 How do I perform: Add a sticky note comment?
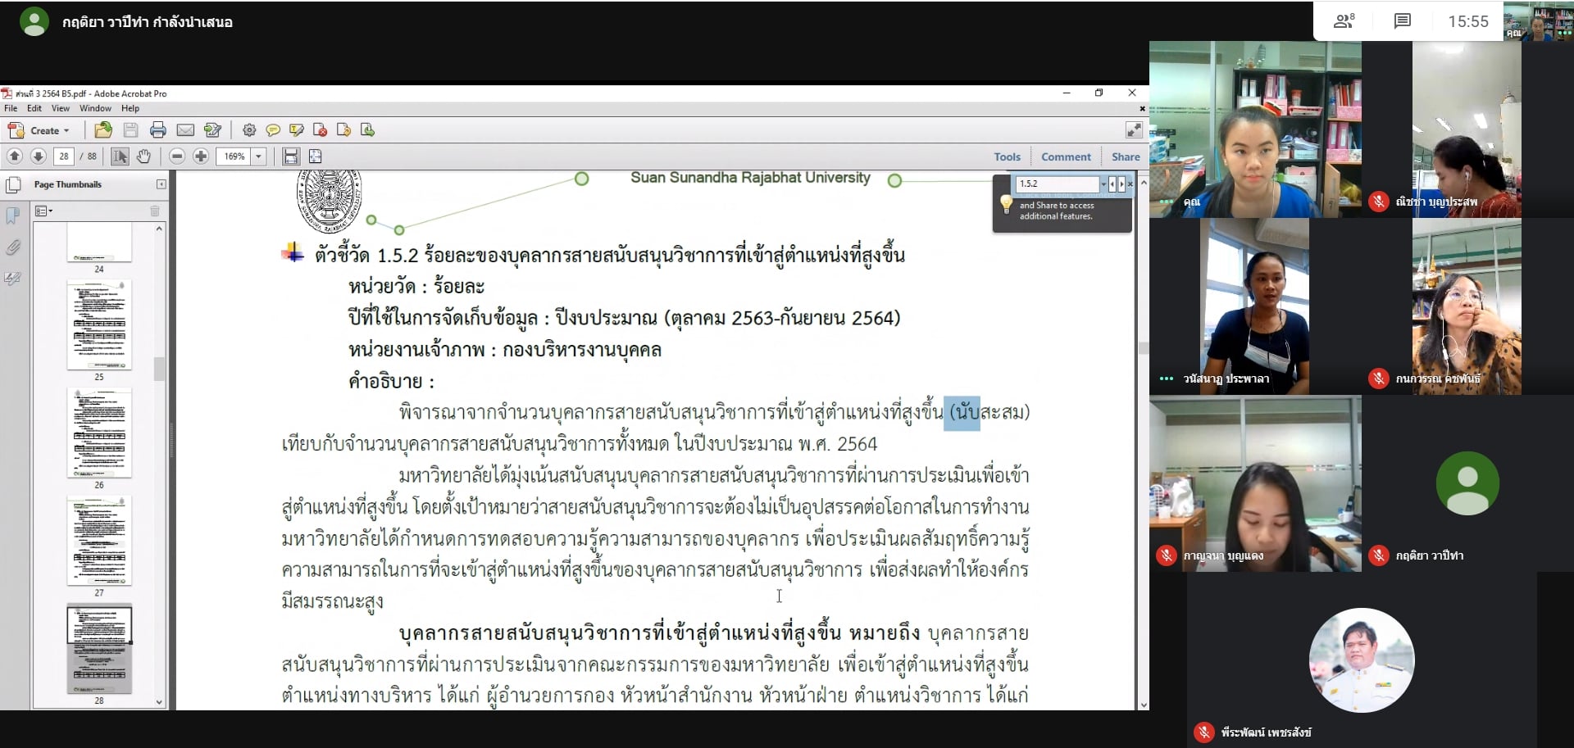point(273,130)
